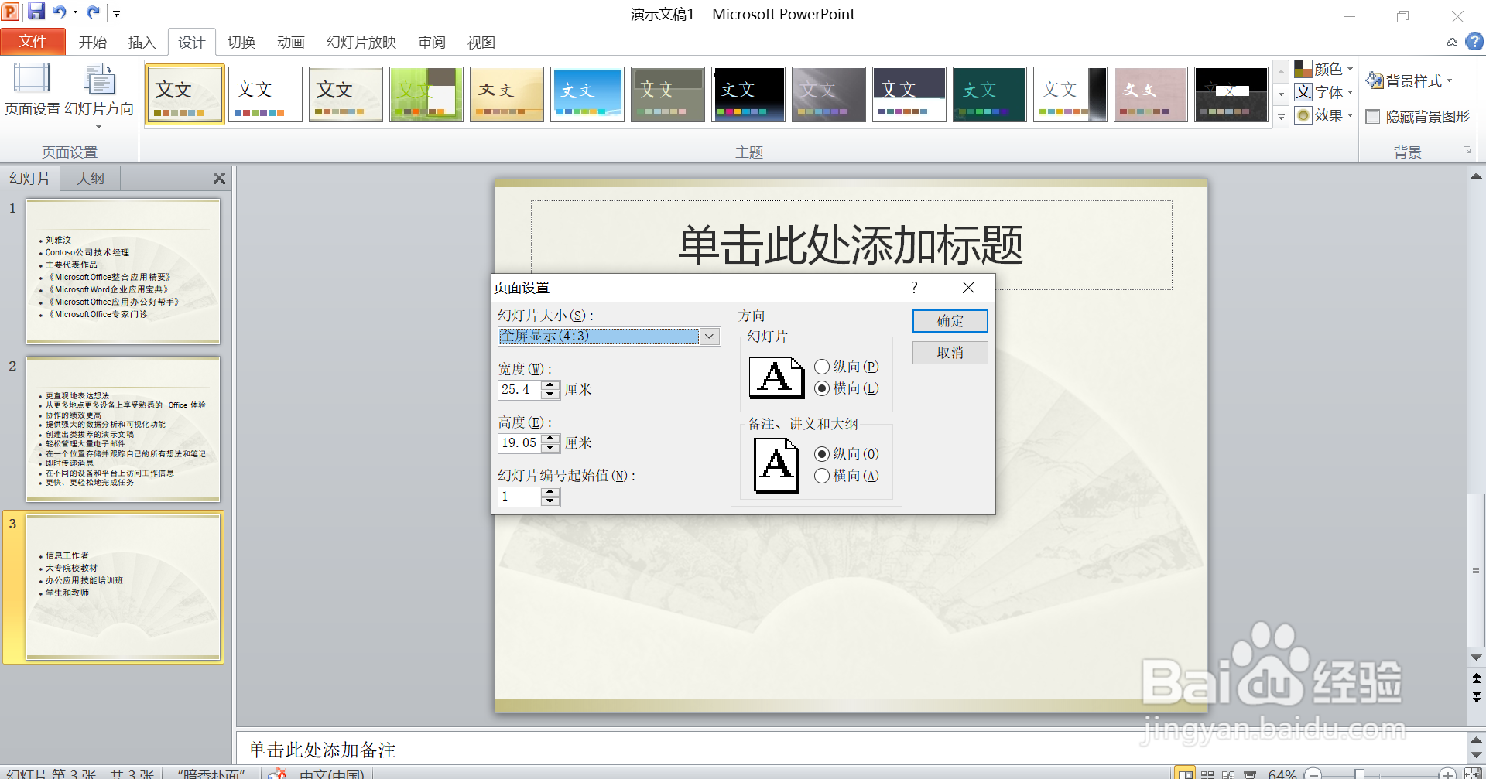
Task: Open the Background Styles (背景样式) dropdown
Action: click(x=1409, y=80)
